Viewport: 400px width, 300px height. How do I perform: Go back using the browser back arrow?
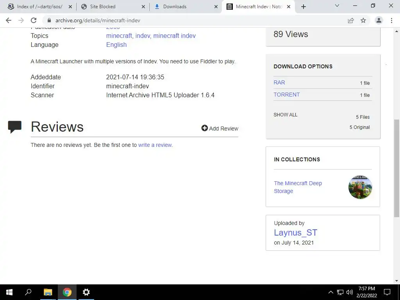point(9,20)
